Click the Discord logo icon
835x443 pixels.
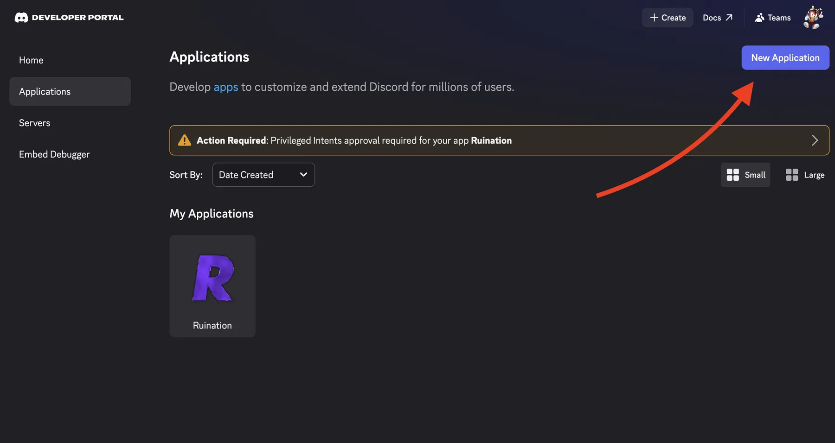[x=21, y=18]
